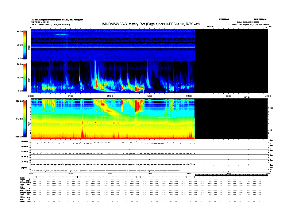
Task: Click the 60.00 label on RAD1 scale
Action: 20,64
